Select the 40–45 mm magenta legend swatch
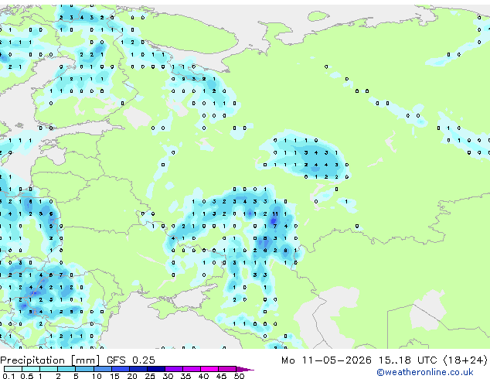 click(209, 369)
